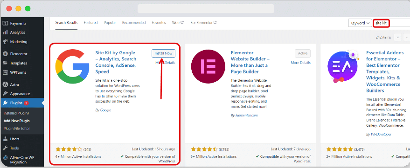Image resolution: width=410 pixels, height=168 pixels.
Task: Go to first page of results
Action: [x=398, y=37]
